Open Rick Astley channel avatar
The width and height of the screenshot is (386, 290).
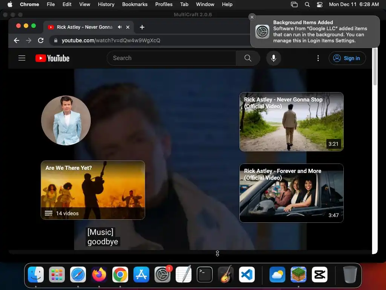coord(66,120)
